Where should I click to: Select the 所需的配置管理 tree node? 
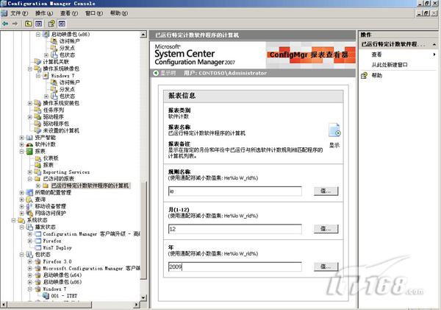(53, 192)
